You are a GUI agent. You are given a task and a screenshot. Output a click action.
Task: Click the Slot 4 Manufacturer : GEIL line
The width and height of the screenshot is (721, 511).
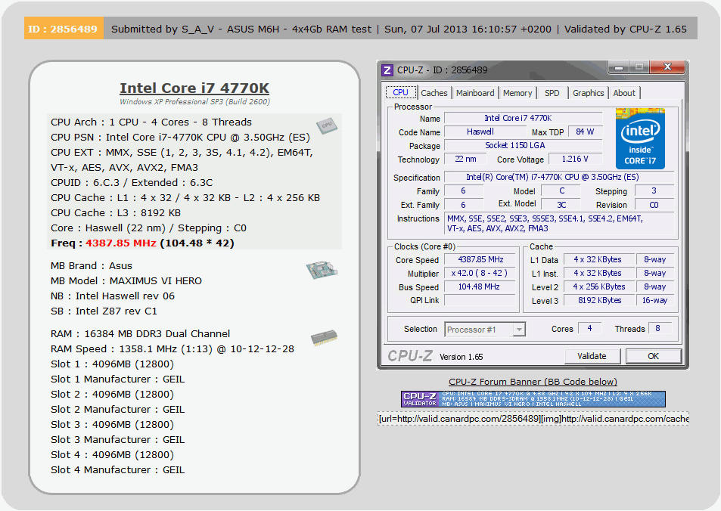point(118,469)
